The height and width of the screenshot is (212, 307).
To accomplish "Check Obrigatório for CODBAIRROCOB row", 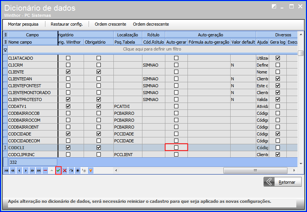I will click(x=99, y=113).
